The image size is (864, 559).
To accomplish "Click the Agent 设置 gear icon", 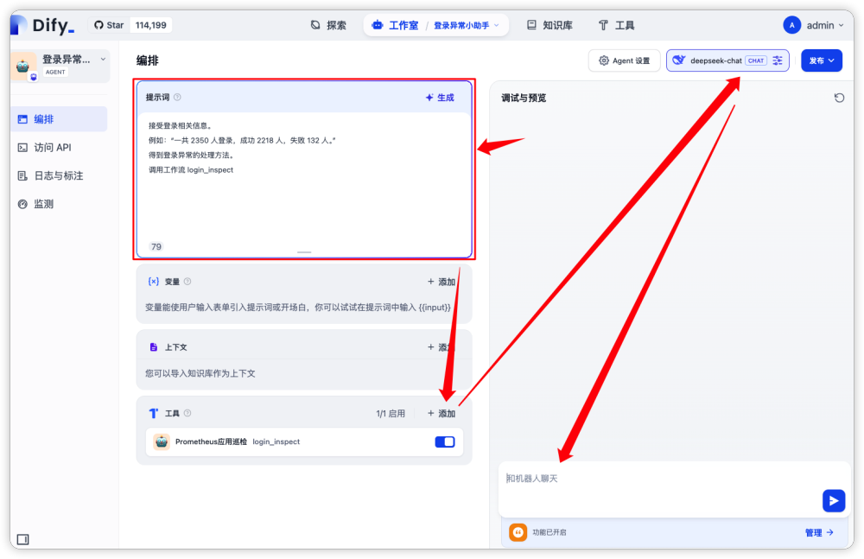I will click(x=604, y=60).
